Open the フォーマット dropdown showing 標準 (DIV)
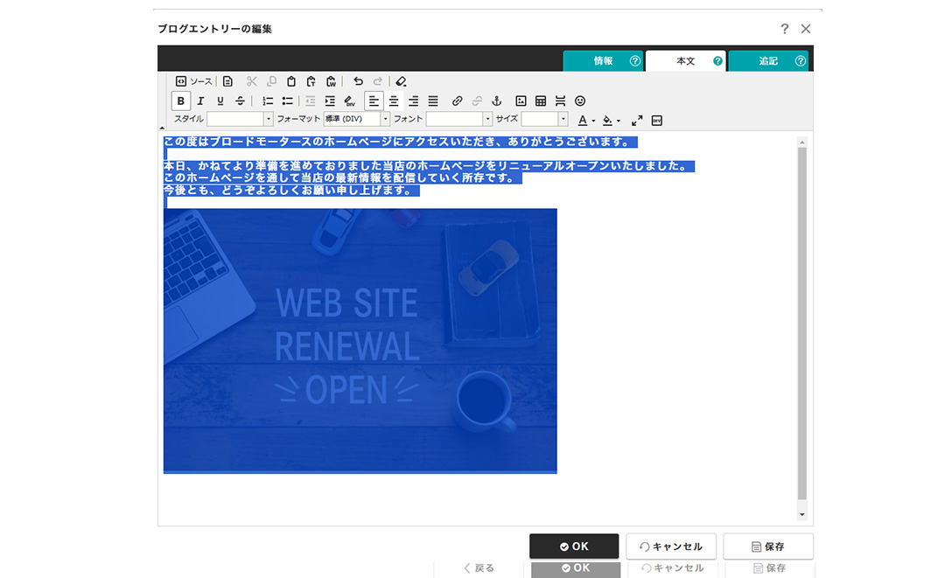The width and height of the screenshot is (952, 578). click(x=356, y=119)
